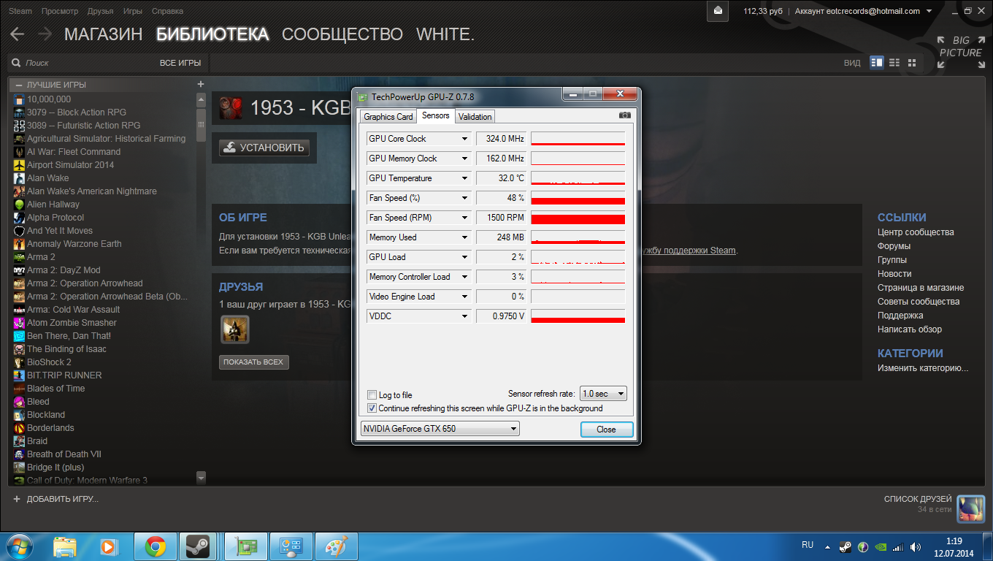Open GPU Temperature sensor dropdown

464,178
